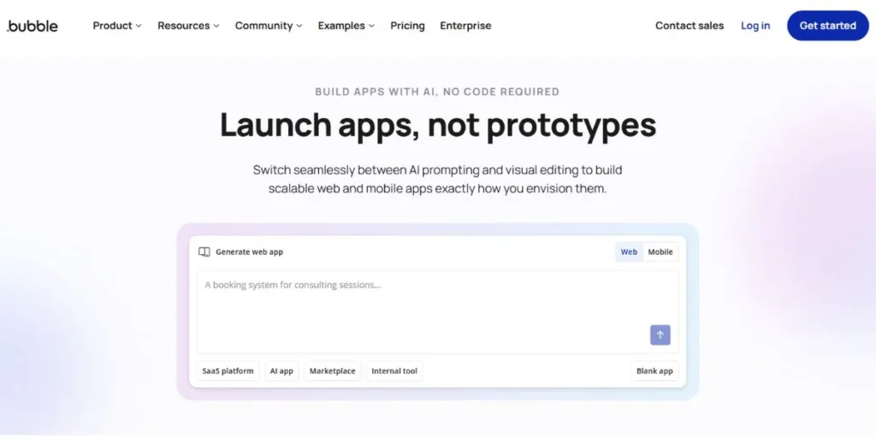Click the Contact sales link

[x=690, y=26]
